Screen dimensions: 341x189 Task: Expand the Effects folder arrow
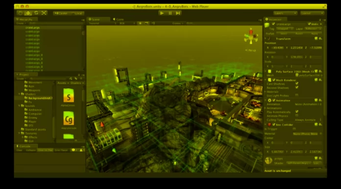(x=23, y=137)
